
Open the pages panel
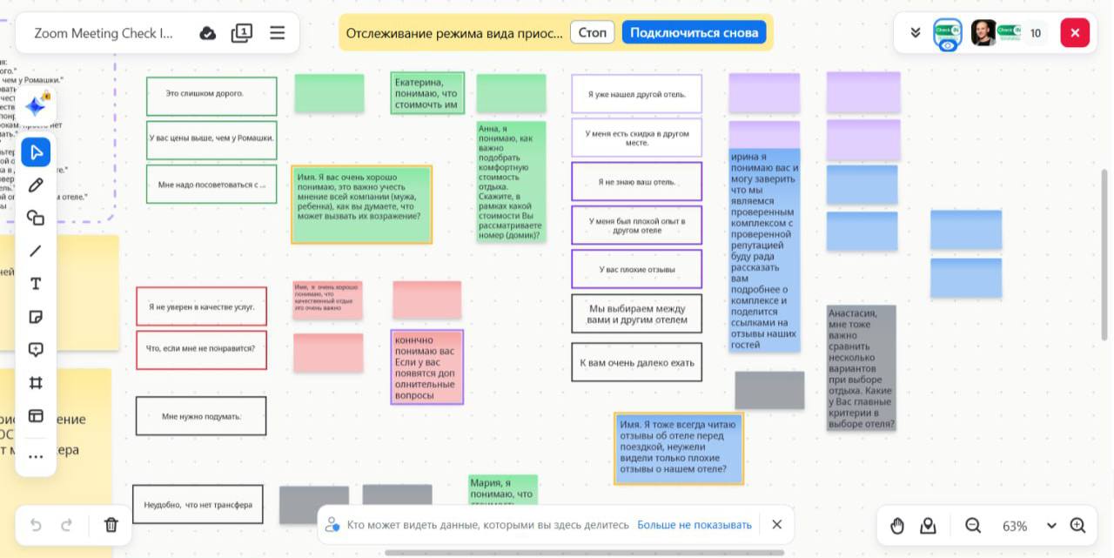(242, 33)
